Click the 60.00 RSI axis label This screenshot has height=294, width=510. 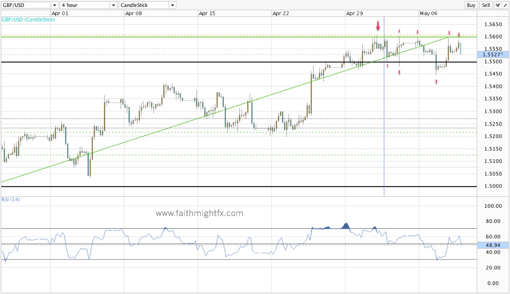[x=493, y=237]
